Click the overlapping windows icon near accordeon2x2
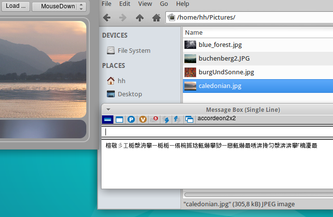The width and height of the screenshot is (333, 217). (189, 119)
